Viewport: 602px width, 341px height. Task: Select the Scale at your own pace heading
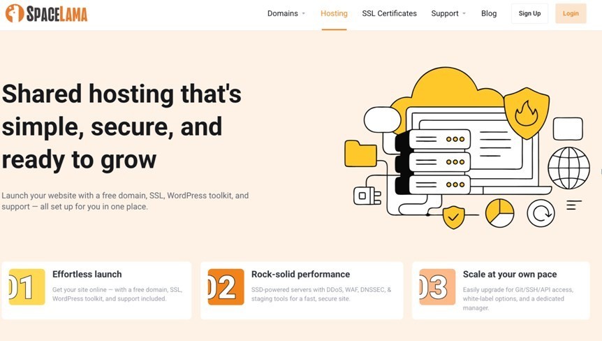pos(510,274)
